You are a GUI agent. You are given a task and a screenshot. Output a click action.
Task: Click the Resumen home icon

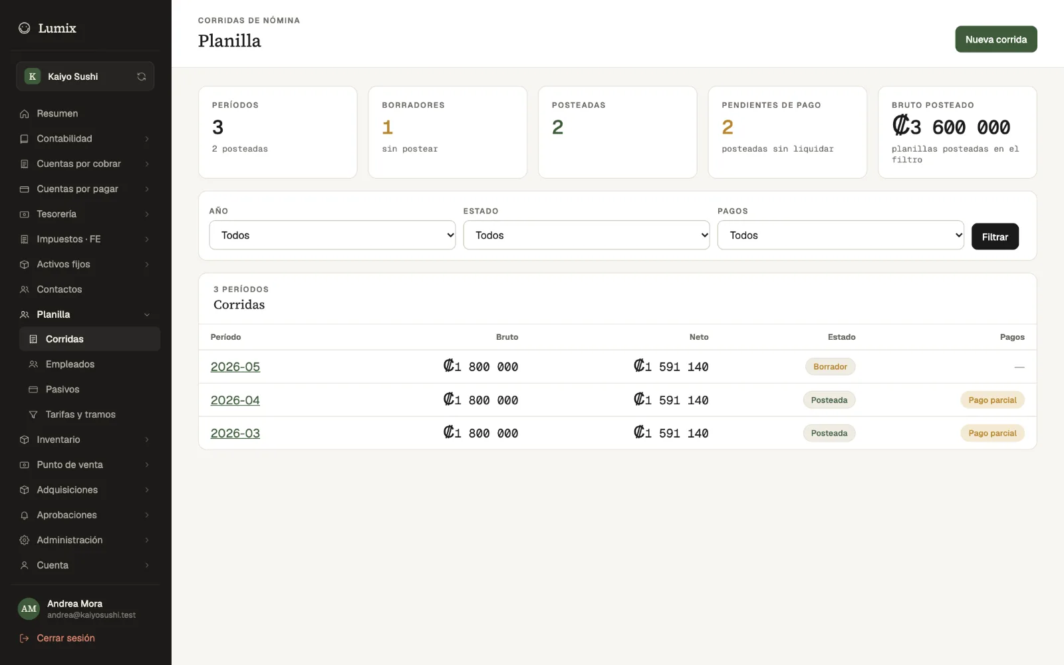25,114
